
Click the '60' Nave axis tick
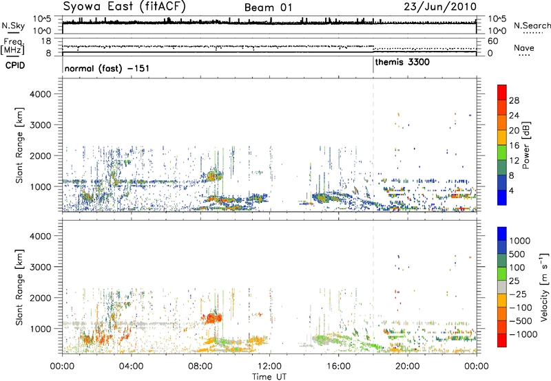(493, 41)
